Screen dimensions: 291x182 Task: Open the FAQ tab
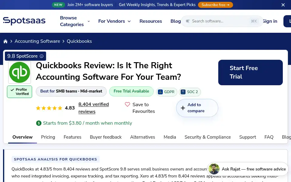pos(269,137)
